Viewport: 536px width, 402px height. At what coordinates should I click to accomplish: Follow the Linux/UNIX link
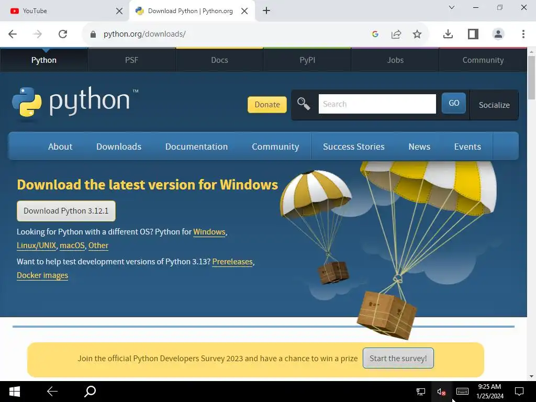[x=36, y=245]
